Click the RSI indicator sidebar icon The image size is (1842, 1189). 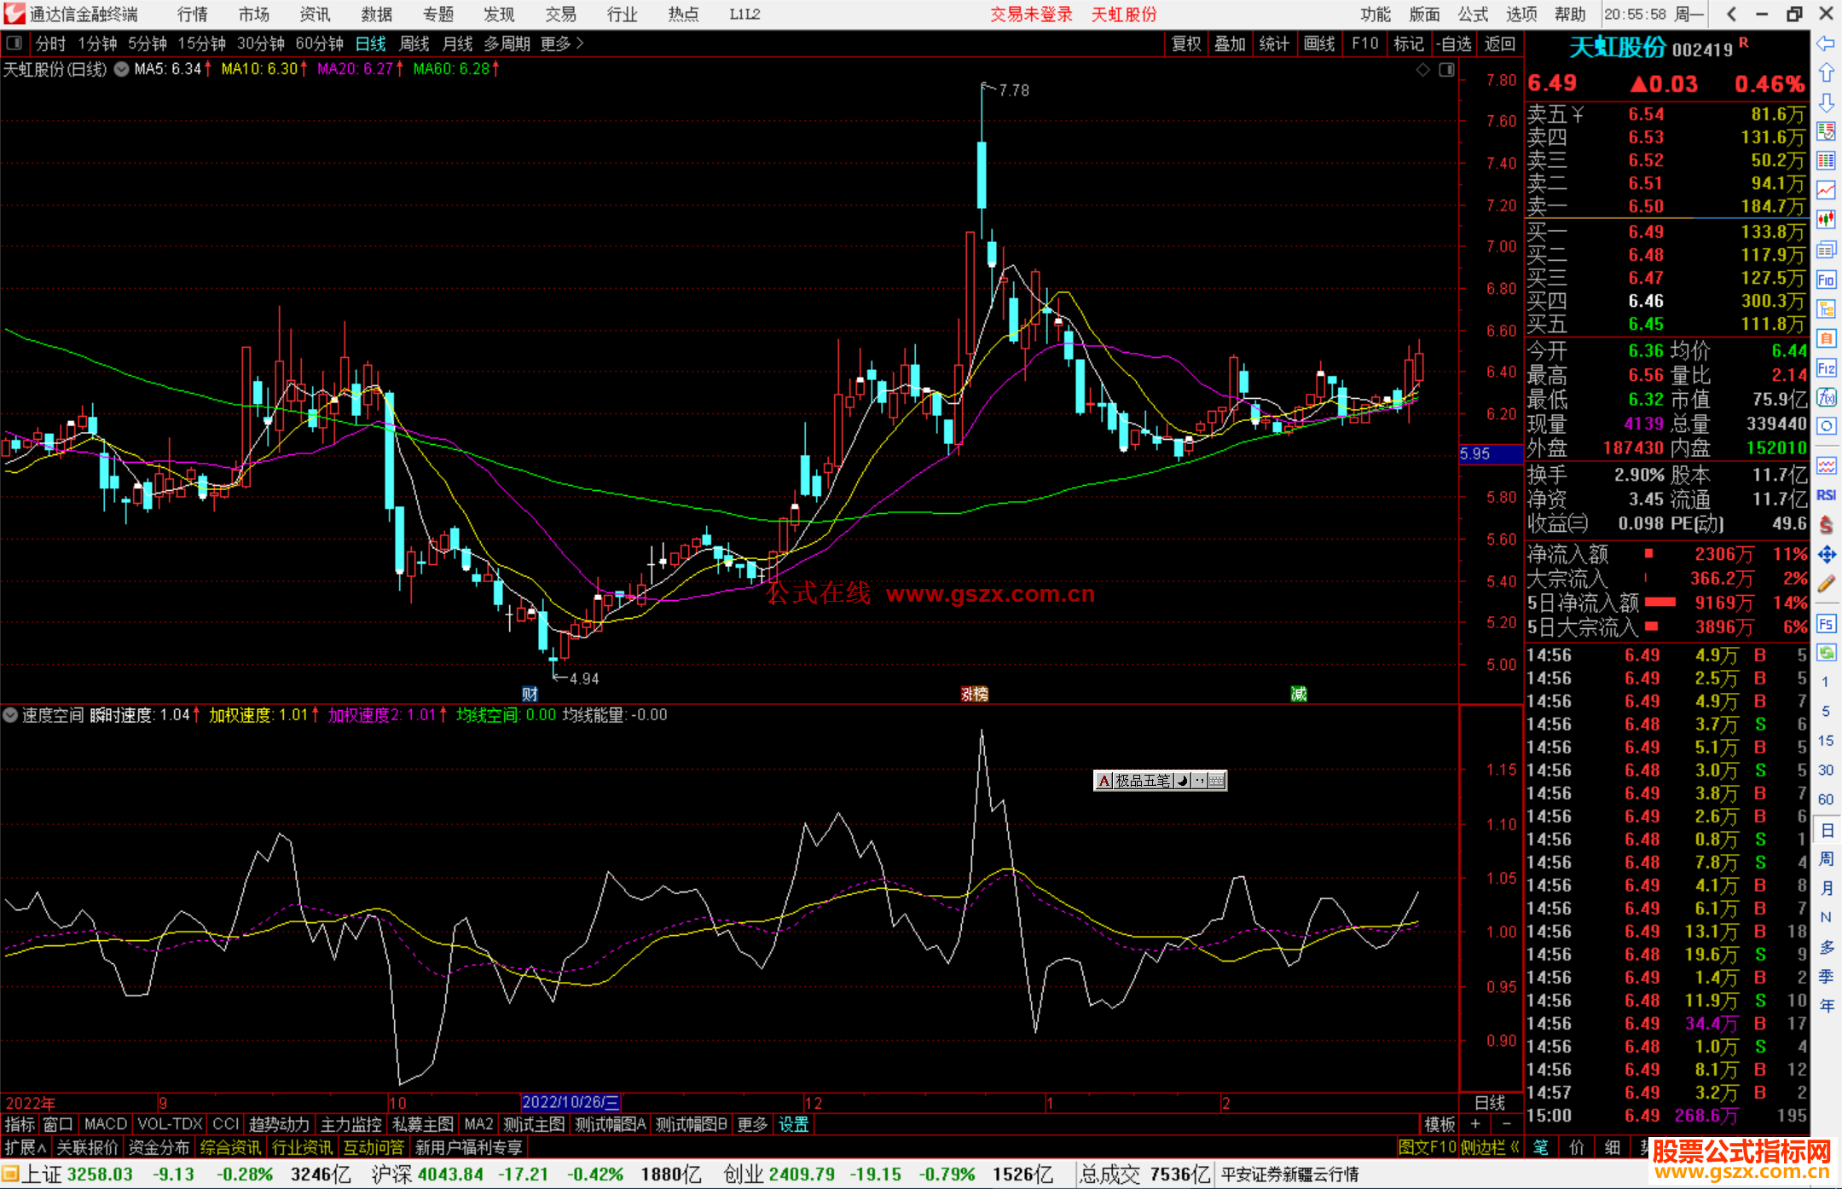pos(1826,495)
